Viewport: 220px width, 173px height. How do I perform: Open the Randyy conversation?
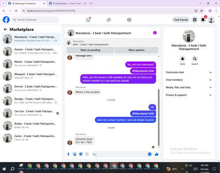[31, 101]
